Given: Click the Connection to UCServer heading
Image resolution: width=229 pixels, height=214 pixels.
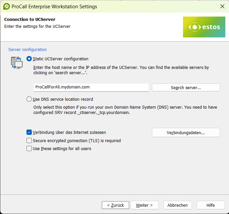Looking at the screenshot, I should [x=30, y=20].
